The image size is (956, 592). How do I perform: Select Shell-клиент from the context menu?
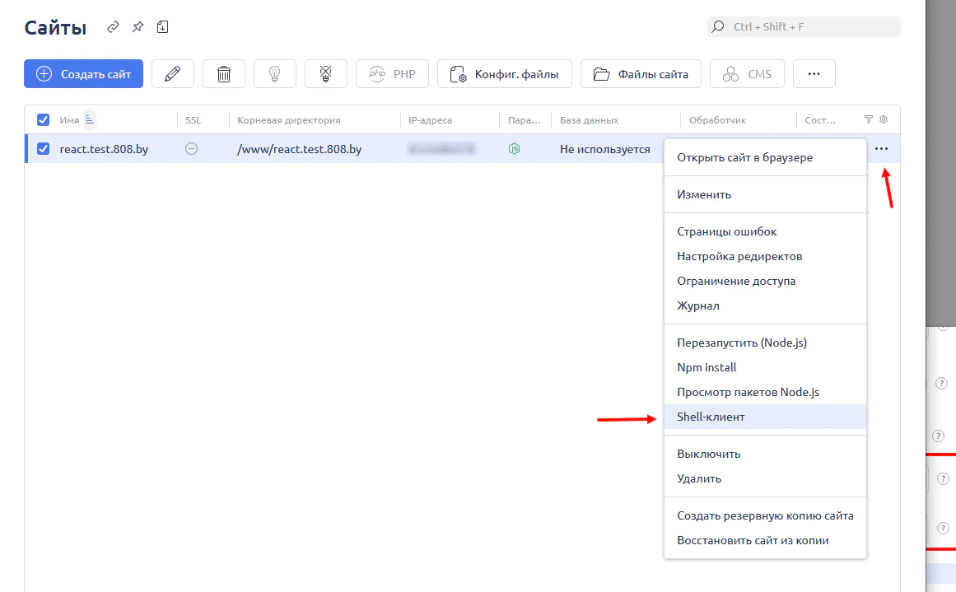click(711, 417)
